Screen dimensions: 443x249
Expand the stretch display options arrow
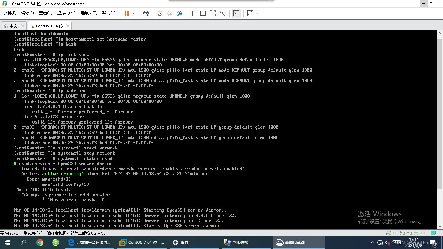[257, 13]
